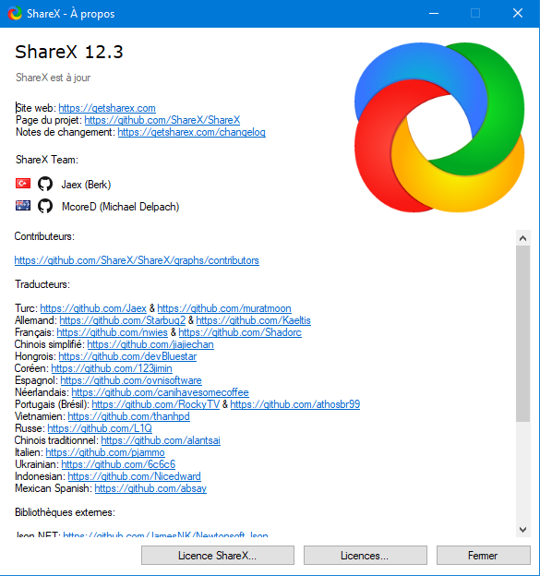This screenshot has width=540, height=576.
Task: Click the Jaex (Berk) name
Action: 86,185
